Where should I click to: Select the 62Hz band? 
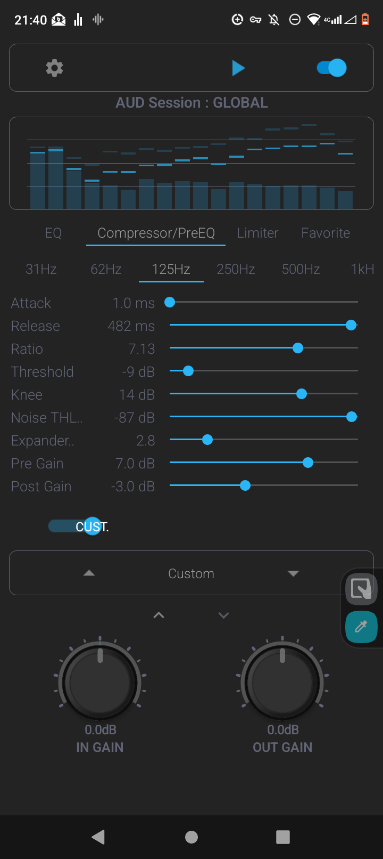[106, 269]
